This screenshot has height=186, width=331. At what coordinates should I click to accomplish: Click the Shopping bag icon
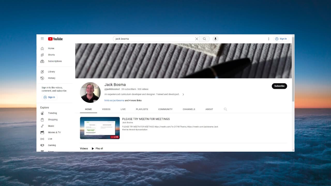click(42, 120)
